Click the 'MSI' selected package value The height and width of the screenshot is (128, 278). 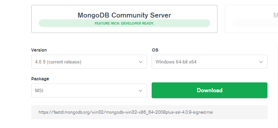click(x=39, y=91)
